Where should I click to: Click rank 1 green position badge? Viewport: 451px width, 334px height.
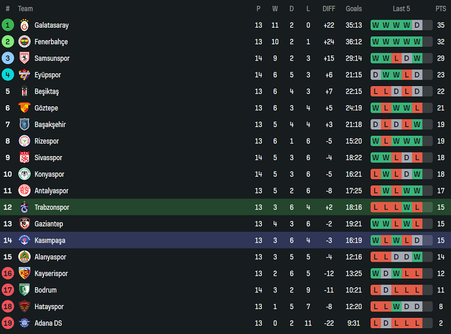8,25
